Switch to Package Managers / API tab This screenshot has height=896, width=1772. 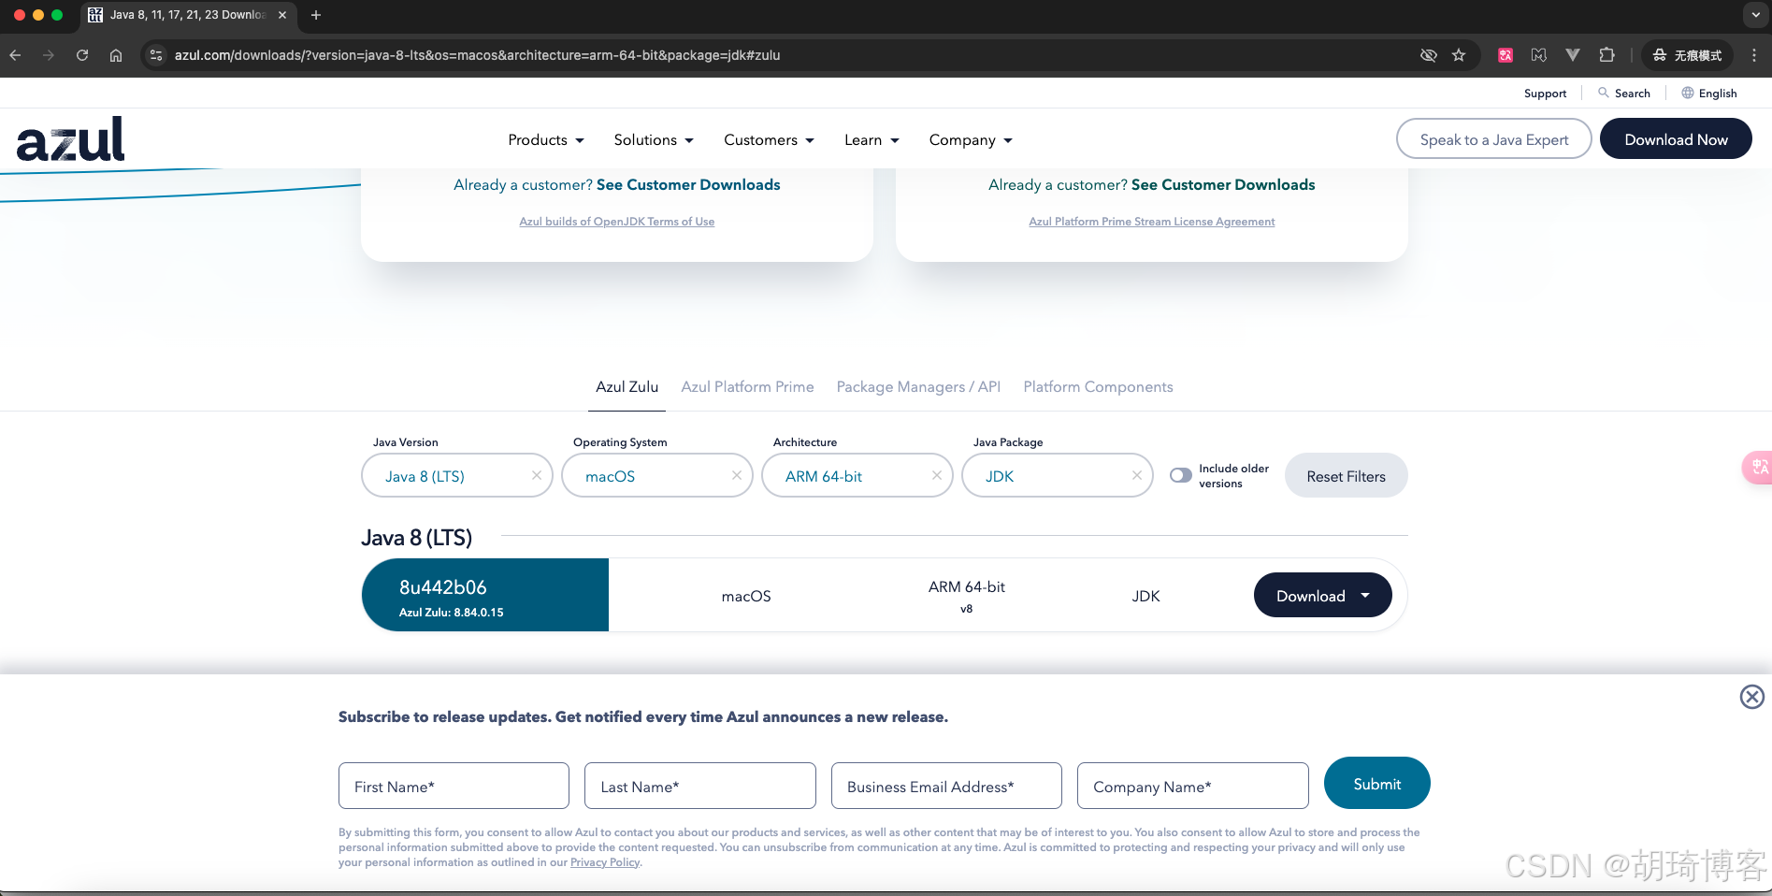(918, 387)
